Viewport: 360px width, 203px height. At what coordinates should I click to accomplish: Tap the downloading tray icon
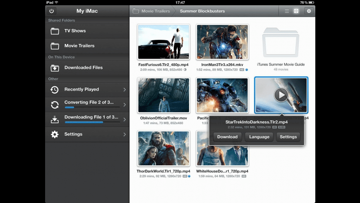pos(55,120)
